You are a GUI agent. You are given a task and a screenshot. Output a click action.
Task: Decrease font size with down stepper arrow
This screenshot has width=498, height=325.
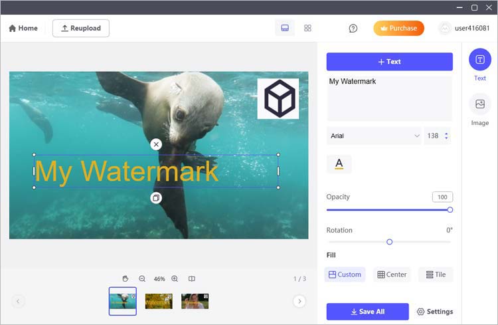point(446,138)
